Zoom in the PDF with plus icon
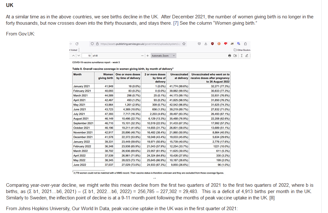The image size is (328, 213). pyautogui.click(x=148, y=56)
